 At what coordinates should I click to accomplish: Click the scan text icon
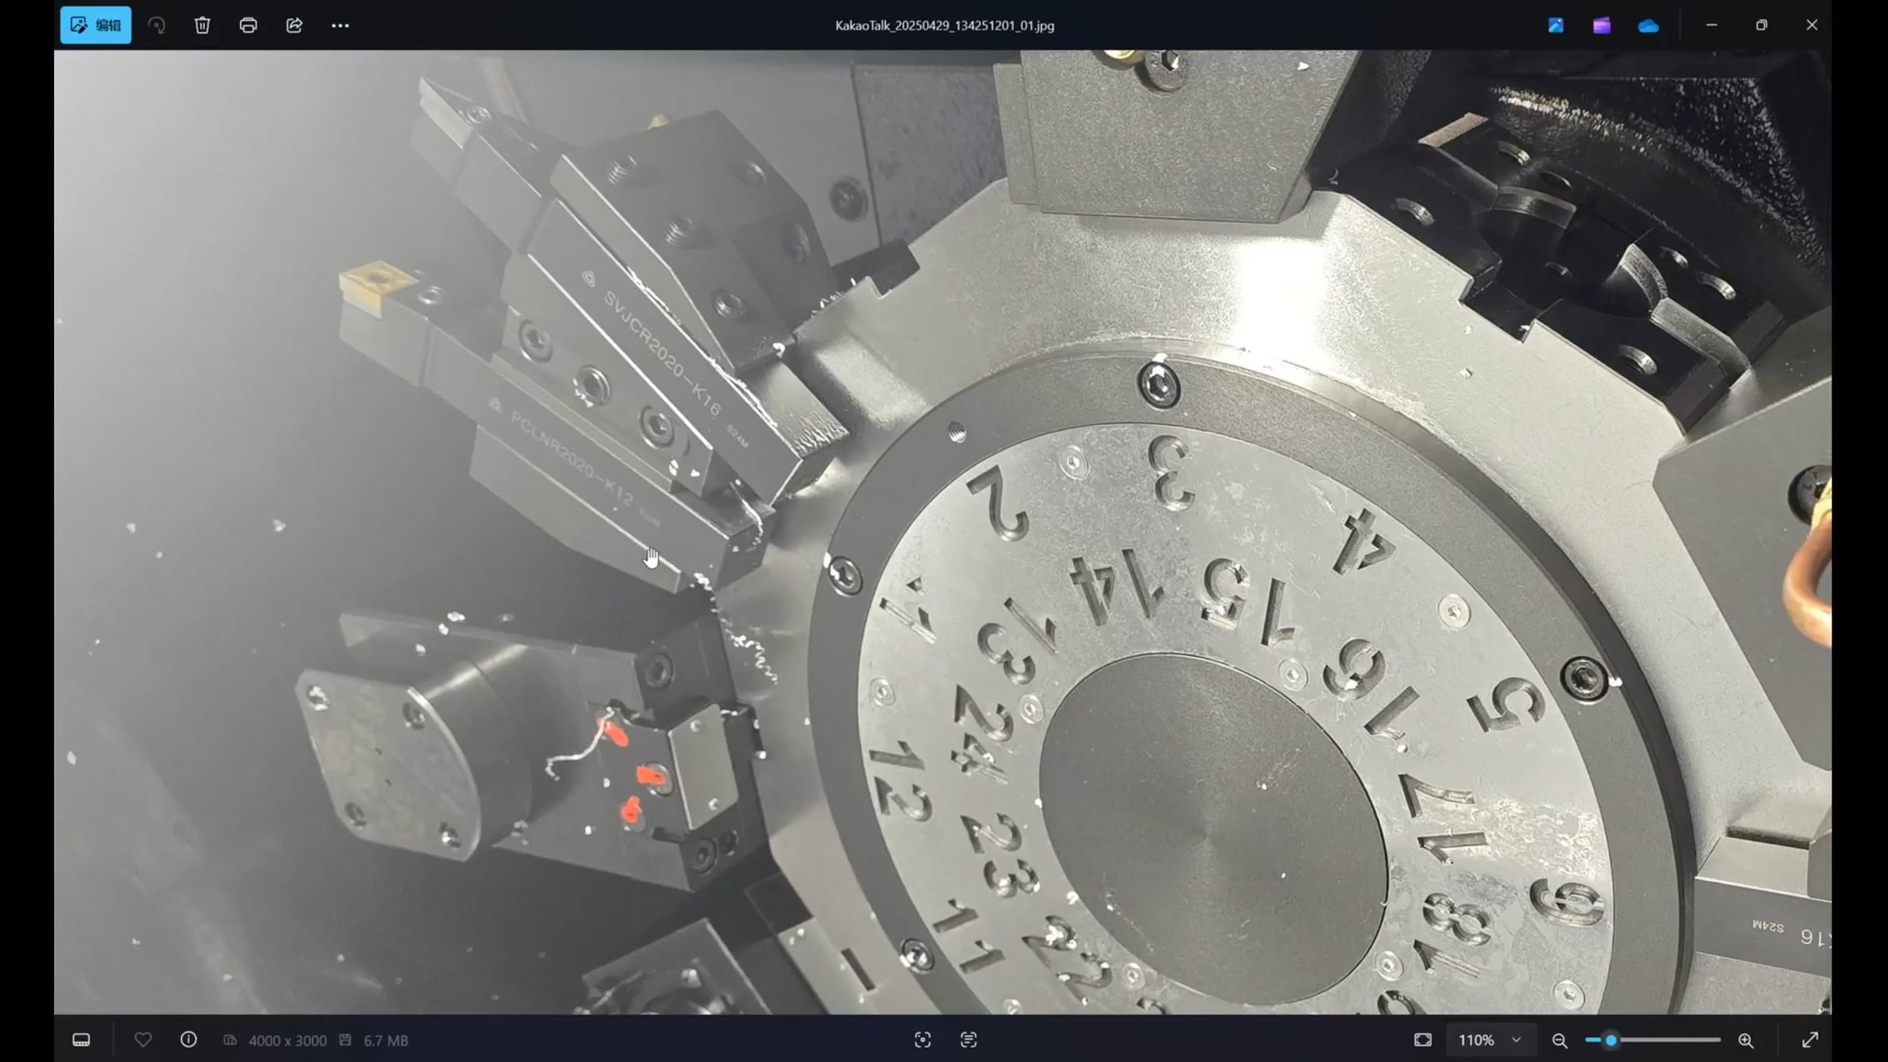point(968,1040)
